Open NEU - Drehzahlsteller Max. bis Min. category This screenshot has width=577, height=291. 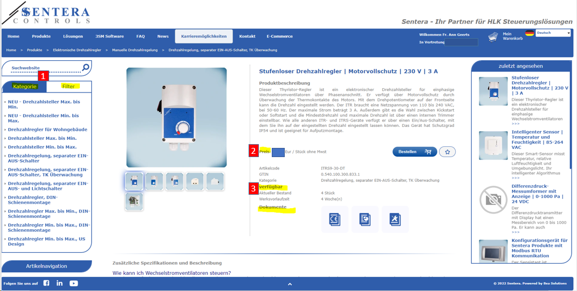[44, 104]
